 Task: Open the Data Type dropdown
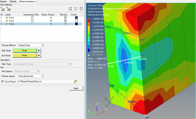[70, 64]
